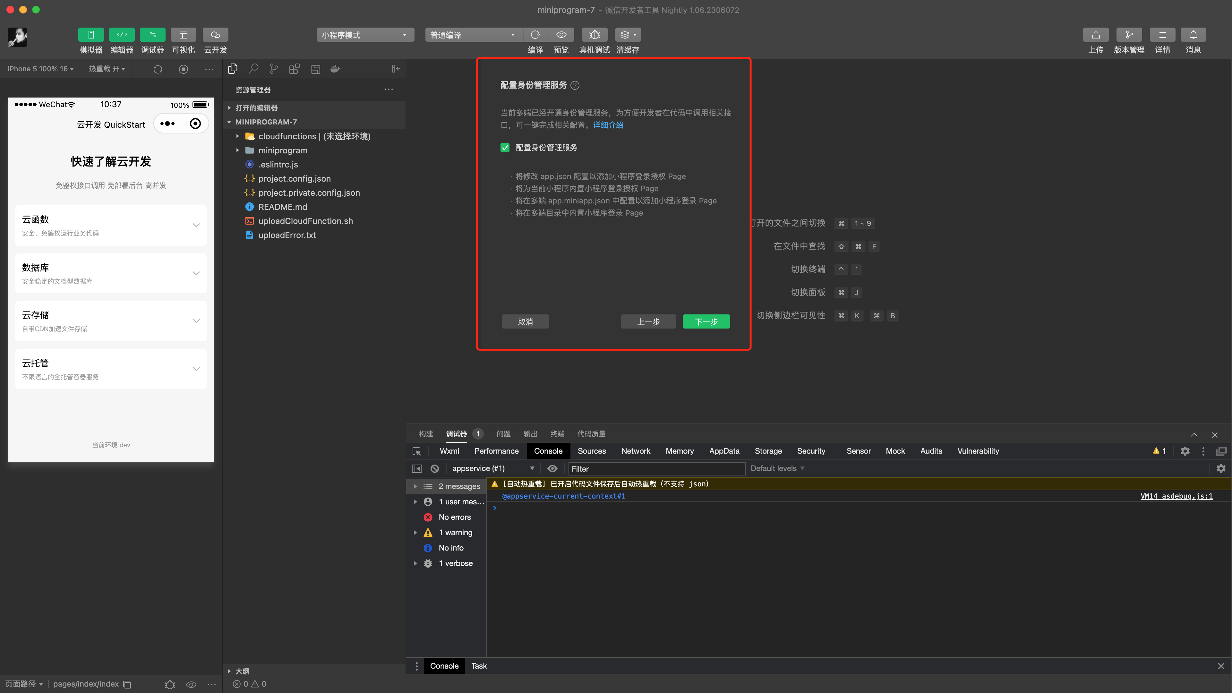Click the Compile (编译) refresh icon
1232x693 pixels.
[x=535, y=34]
